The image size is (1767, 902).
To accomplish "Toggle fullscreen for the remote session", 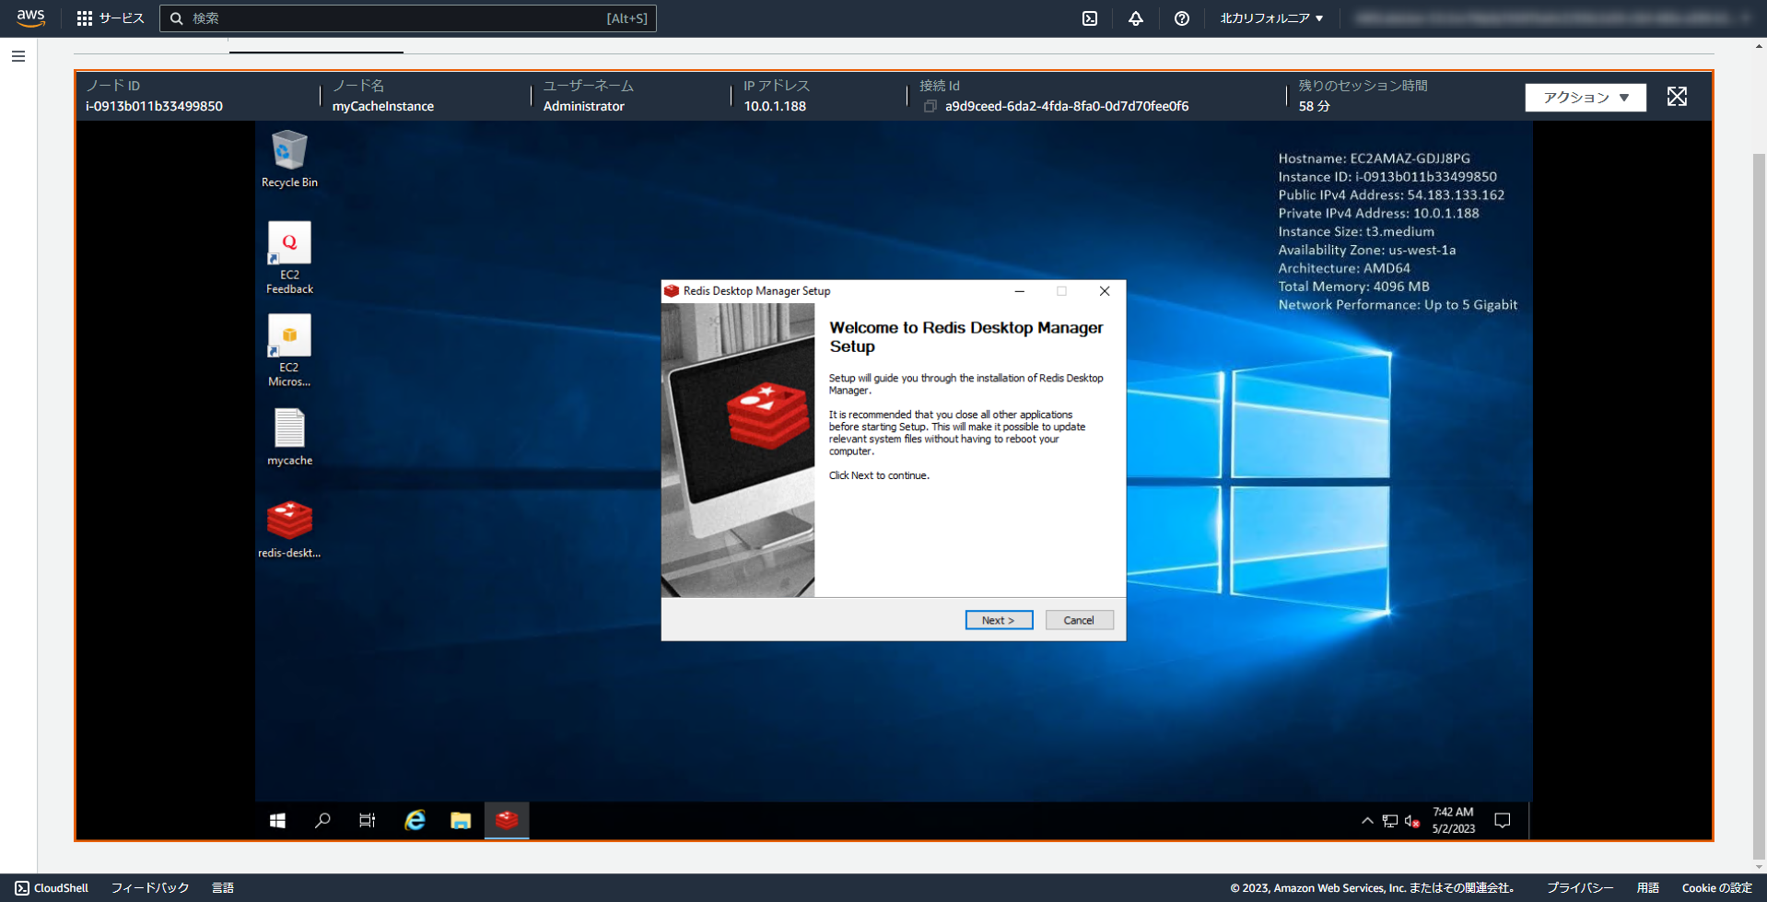I will coord(1676,96).
